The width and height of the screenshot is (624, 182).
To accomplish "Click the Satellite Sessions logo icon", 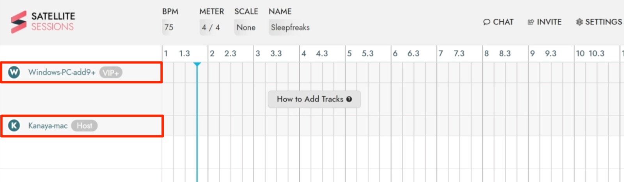I will coord(19,22).
